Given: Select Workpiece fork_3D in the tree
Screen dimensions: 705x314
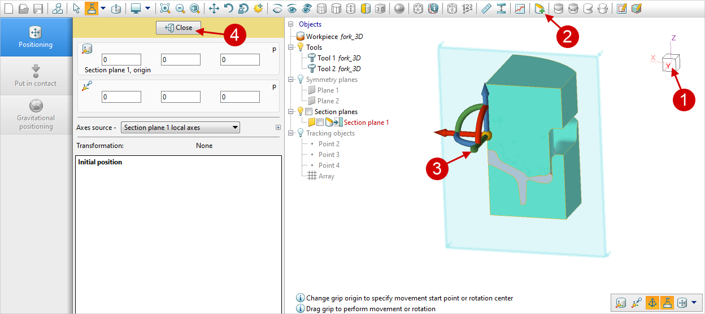Looking at the screenshot, I should coord(334,37).
